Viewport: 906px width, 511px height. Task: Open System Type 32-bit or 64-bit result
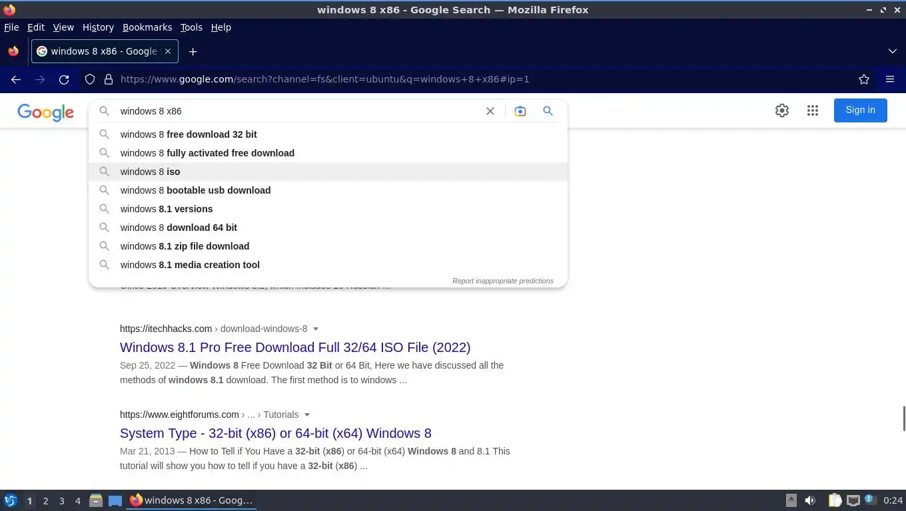(276, 433)
